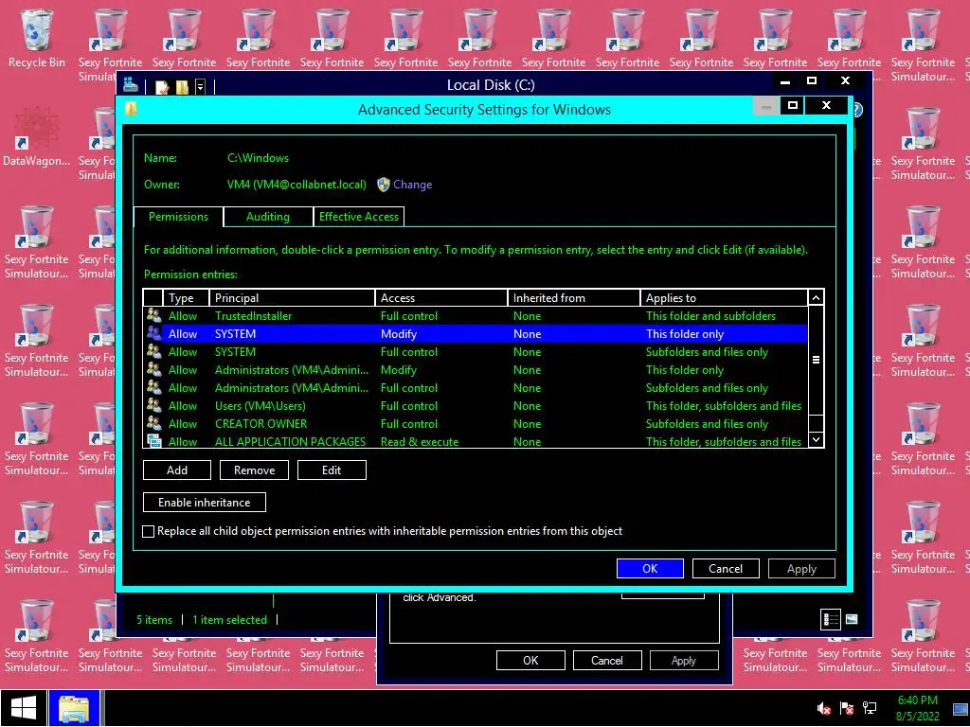Click folder icon in Advanced Security title bar
The width and height of the screenshot is (970, 727).
coord(131,110)
